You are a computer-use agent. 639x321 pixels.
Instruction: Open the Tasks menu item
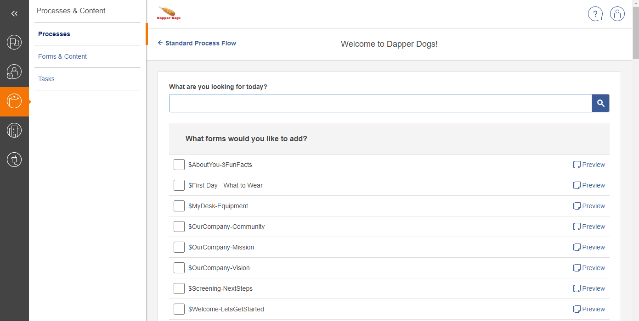tap(46, 79)
